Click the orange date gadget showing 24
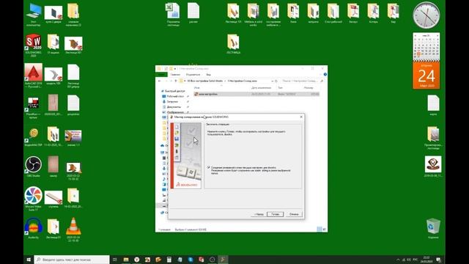 tap(426, 75)
